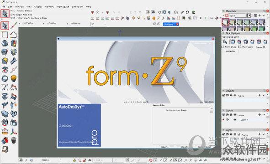Toggle eye column header in Lights palette

coord(228,134)
